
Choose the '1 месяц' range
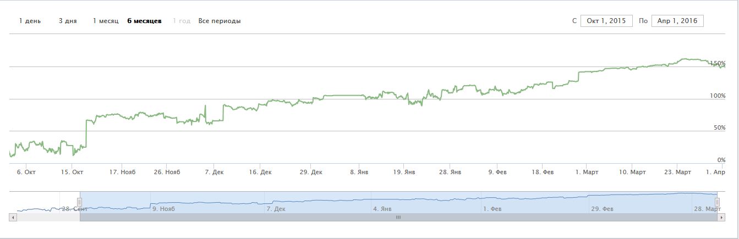point(105,21)
